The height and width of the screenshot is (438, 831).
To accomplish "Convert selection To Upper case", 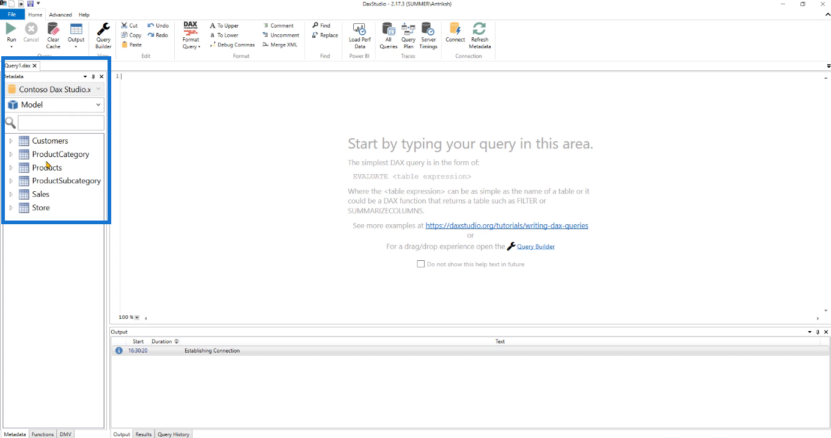I will coord(224,26).
